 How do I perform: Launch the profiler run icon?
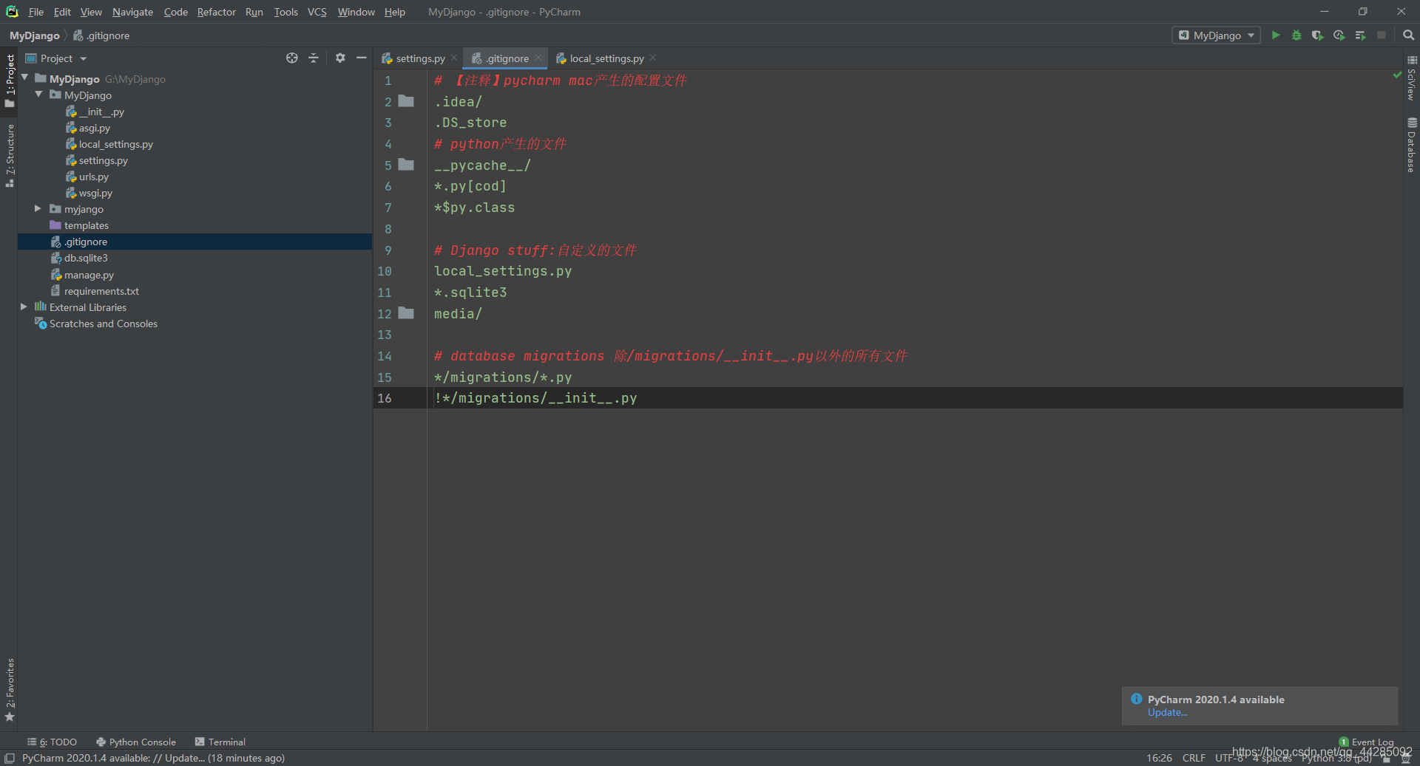coord(1339,35)
